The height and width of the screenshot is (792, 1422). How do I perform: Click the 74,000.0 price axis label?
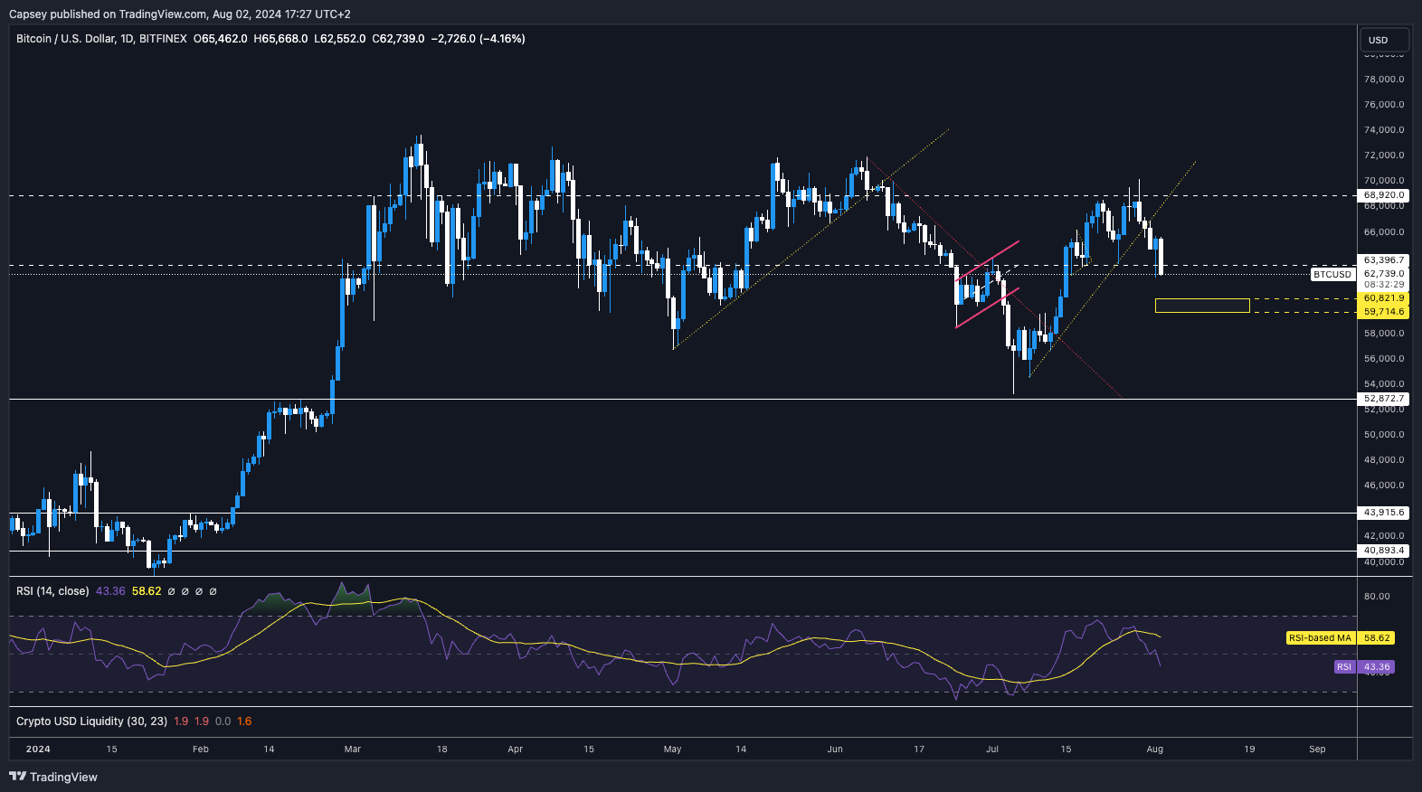1384,130
